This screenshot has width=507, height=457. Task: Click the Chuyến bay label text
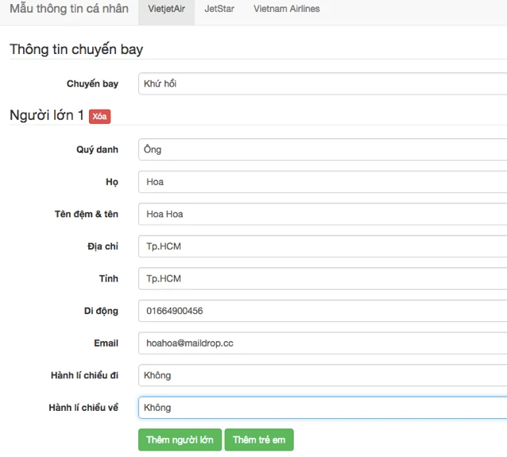click(x=92, y=83)
